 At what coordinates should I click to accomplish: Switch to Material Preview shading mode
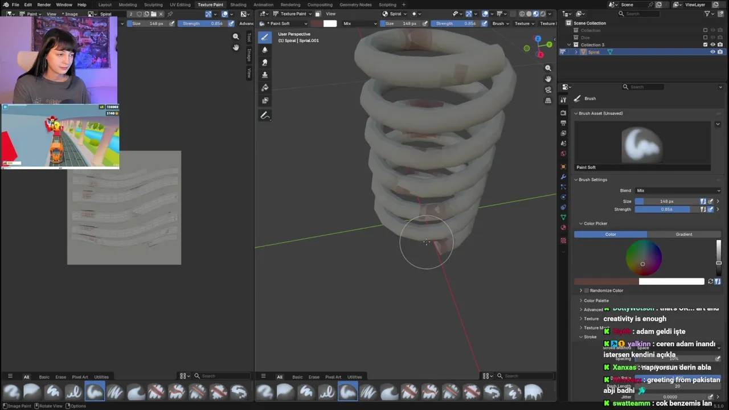click(x=535, y=14)
